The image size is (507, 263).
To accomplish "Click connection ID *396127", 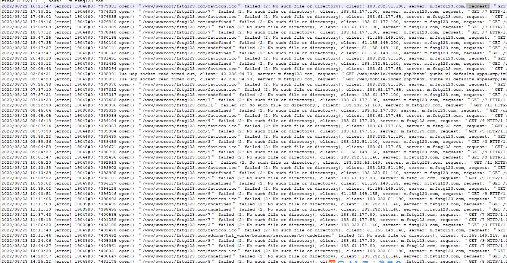I will click(107, 183).
